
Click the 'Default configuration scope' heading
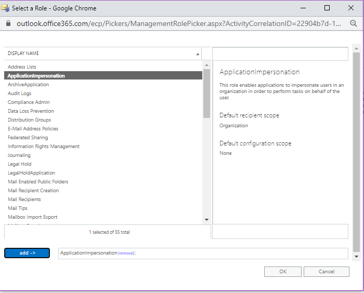pyautogui.click(x=255, y=143)
